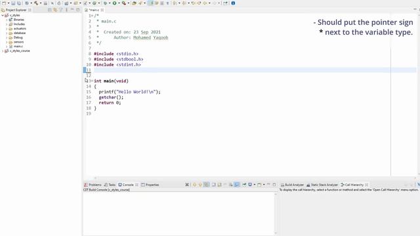
Task: Open the dropdown arrow beside Run button
Action: pos(119,3)
